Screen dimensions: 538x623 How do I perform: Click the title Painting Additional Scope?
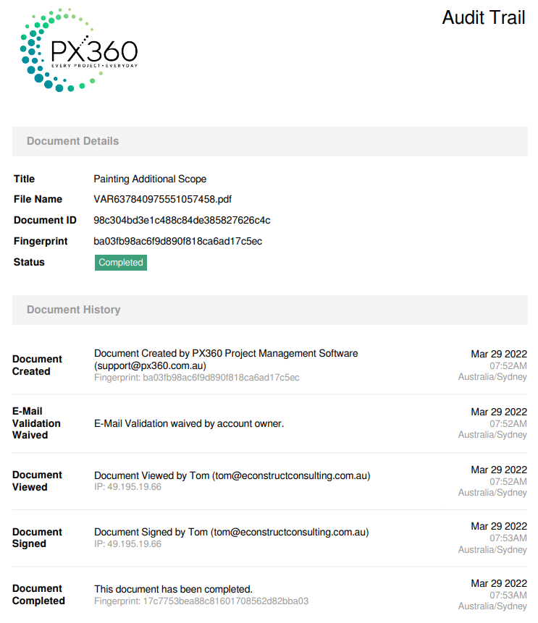(x=150, y=179)
